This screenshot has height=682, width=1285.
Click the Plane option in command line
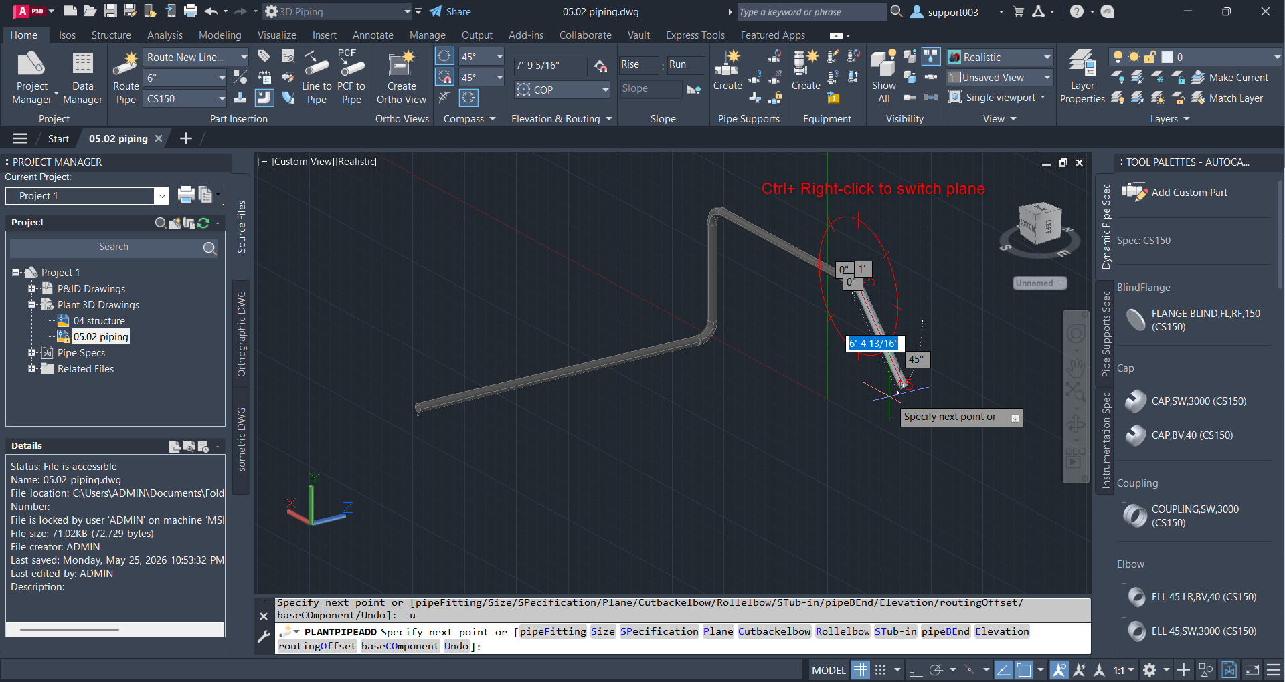(718, 631)
